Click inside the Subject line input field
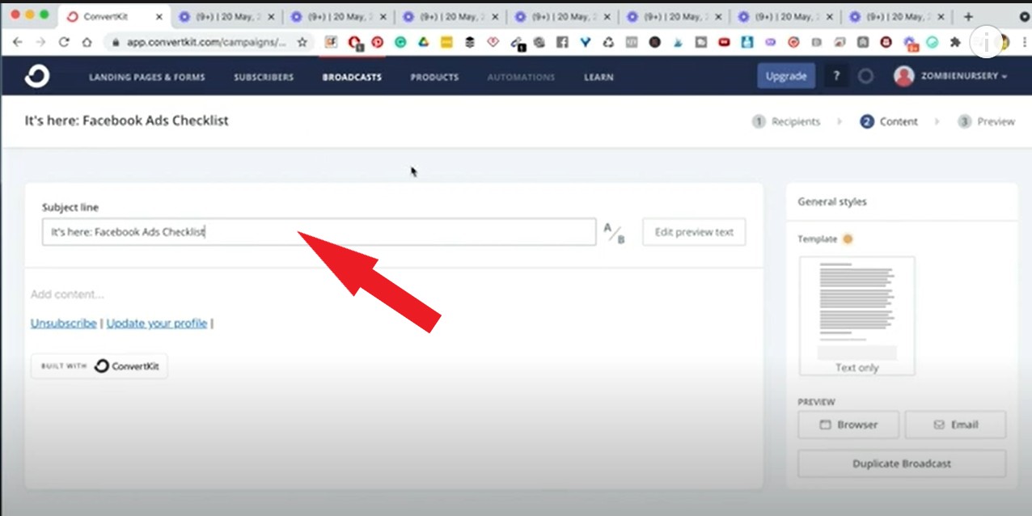Screen dimensions: 1032x516 point(318,231)
